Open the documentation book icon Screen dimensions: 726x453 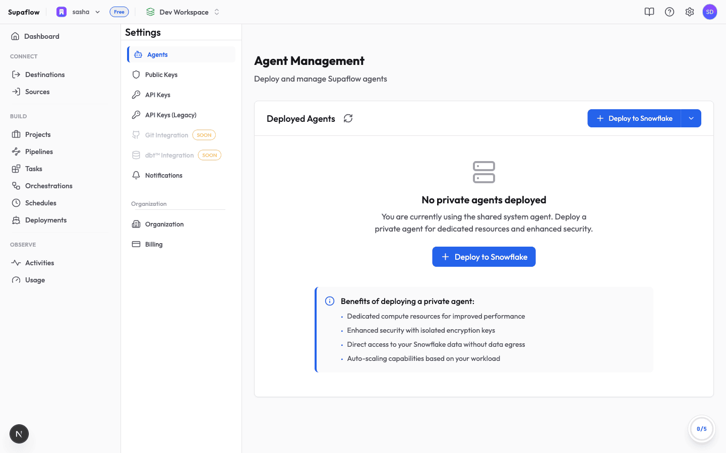tap(649, 12)
